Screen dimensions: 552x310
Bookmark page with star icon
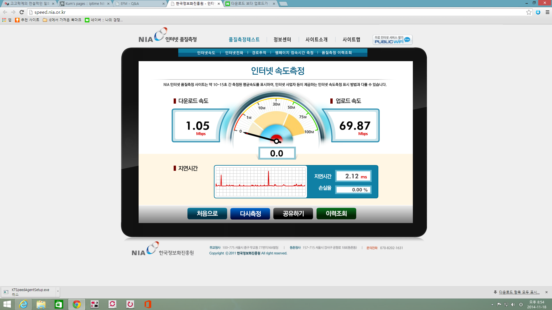pyautogui.click(x=529, y=12)
